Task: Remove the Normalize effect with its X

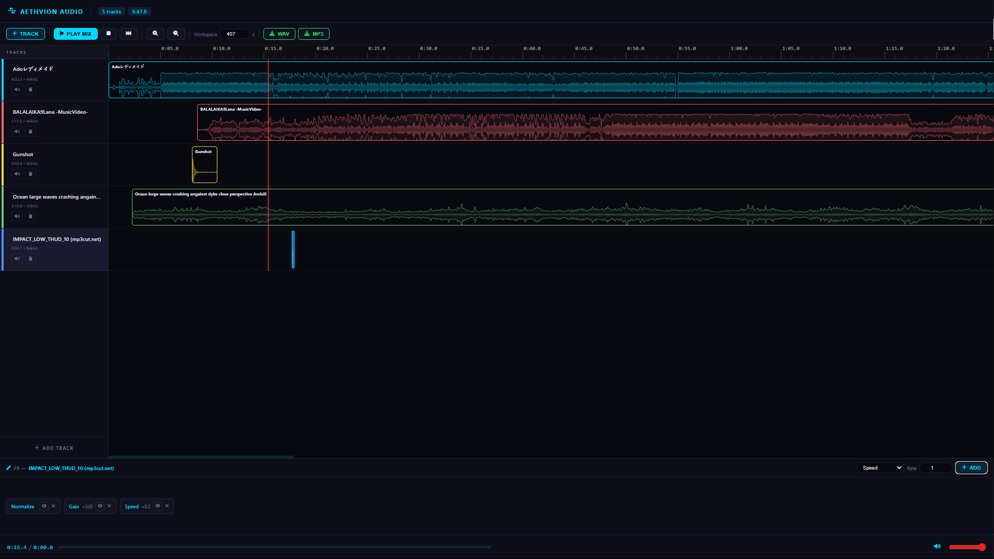Action: 53,506
